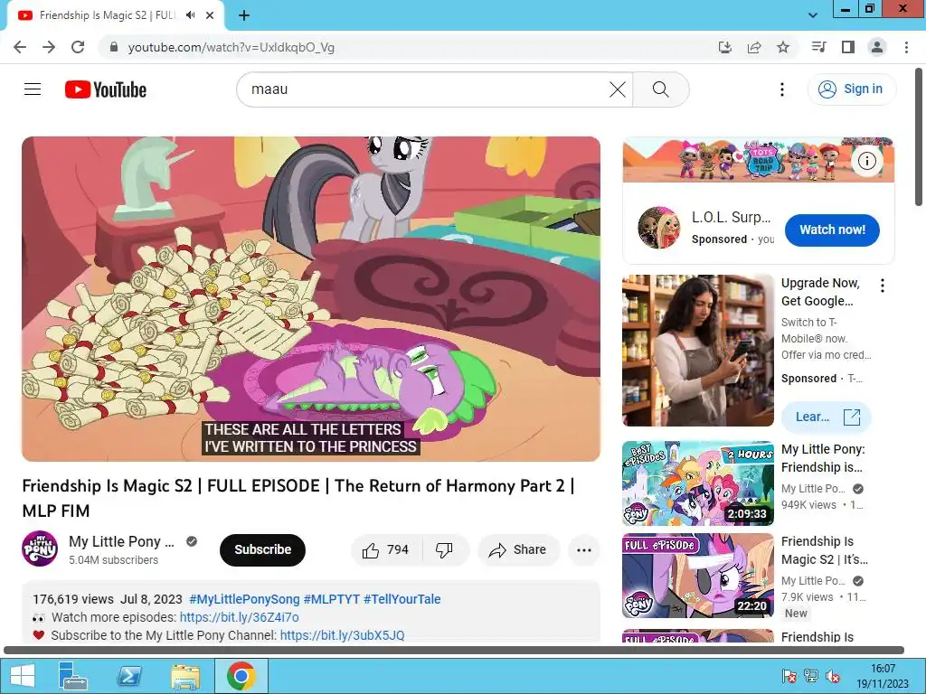Click Chrome icon in taskbar
Screen dimensions: 926x694
241,676
